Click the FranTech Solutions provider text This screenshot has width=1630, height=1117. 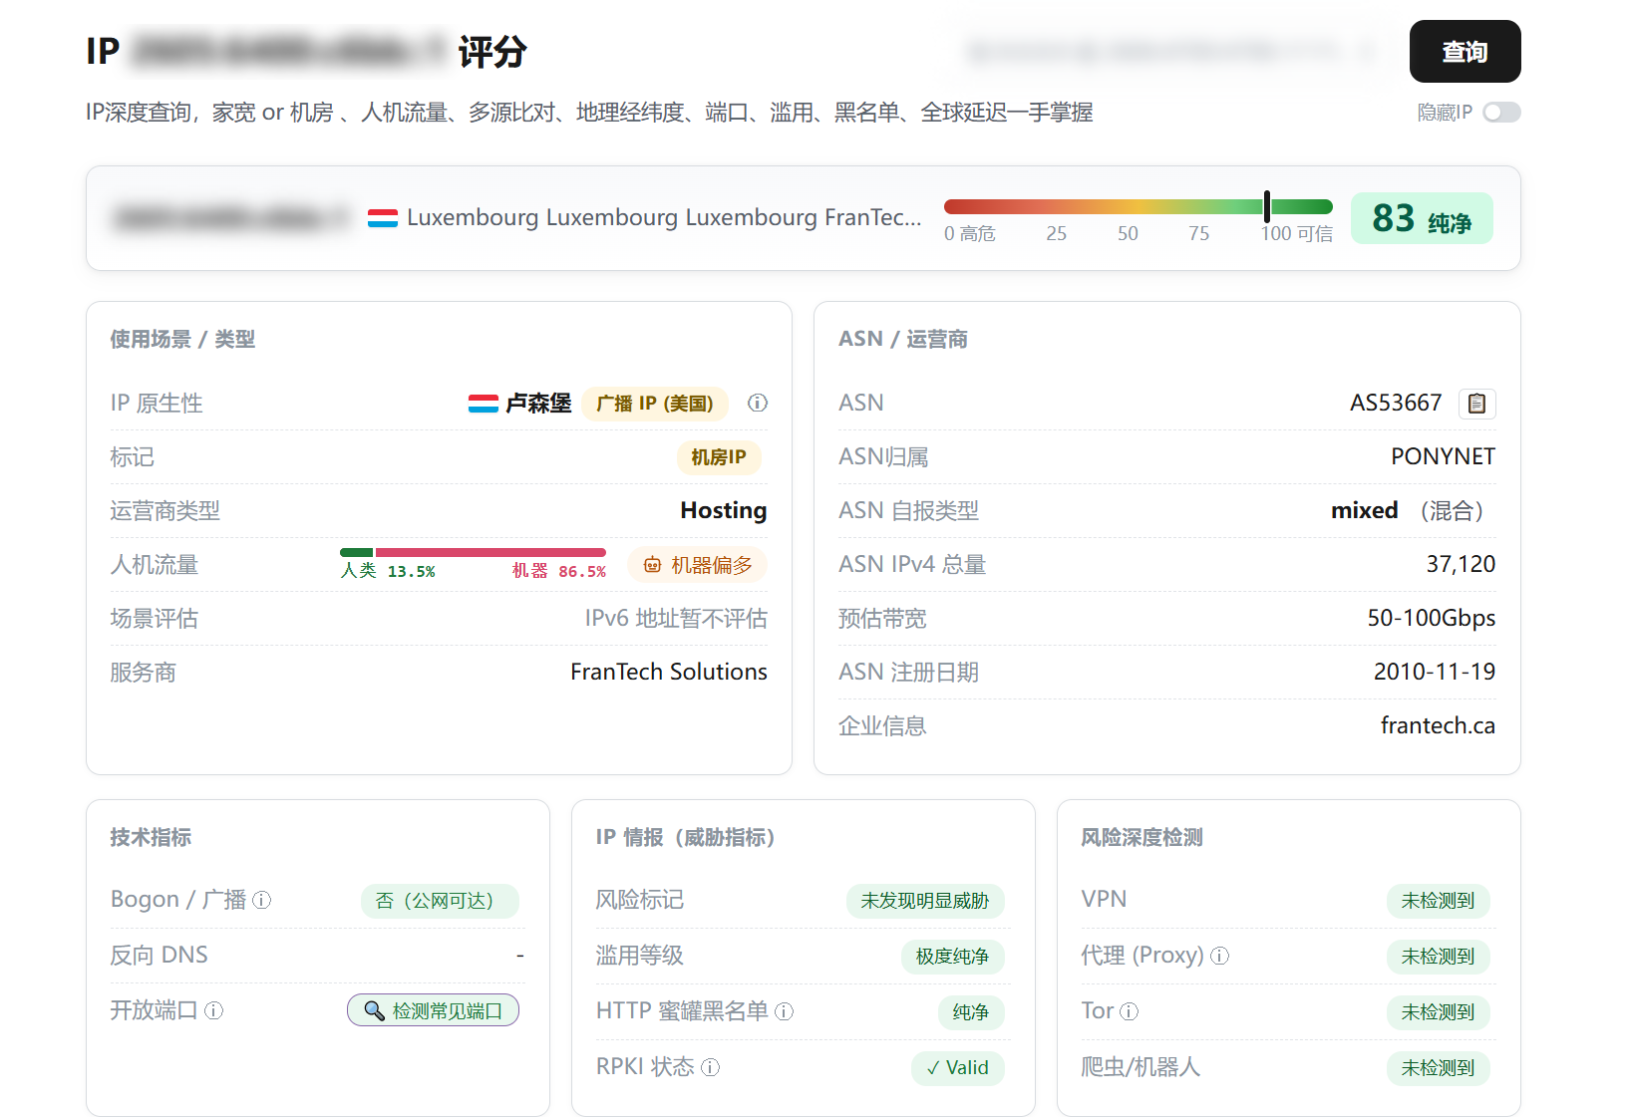[669, 672]
